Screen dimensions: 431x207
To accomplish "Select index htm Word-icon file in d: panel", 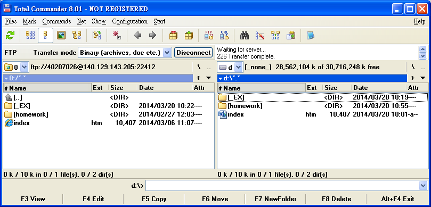I will (x=323, y=114).
